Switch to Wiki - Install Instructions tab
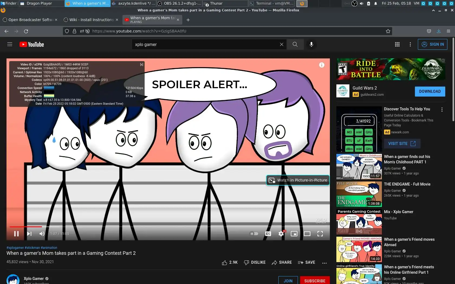Viewport: 455px width, 284px height. [x=91, y=20]
